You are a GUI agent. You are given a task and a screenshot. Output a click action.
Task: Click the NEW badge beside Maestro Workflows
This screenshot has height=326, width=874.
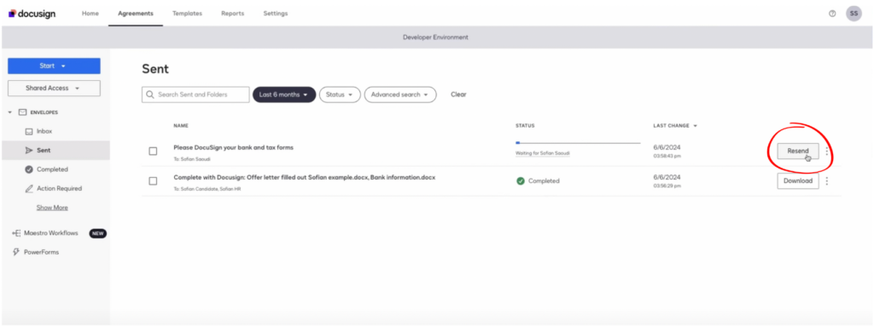click(97, 234)
